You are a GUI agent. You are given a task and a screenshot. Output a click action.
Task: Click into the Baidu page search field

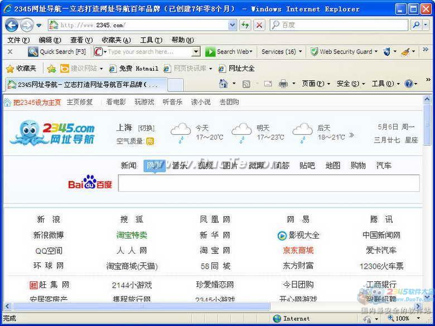pos(269,183)
